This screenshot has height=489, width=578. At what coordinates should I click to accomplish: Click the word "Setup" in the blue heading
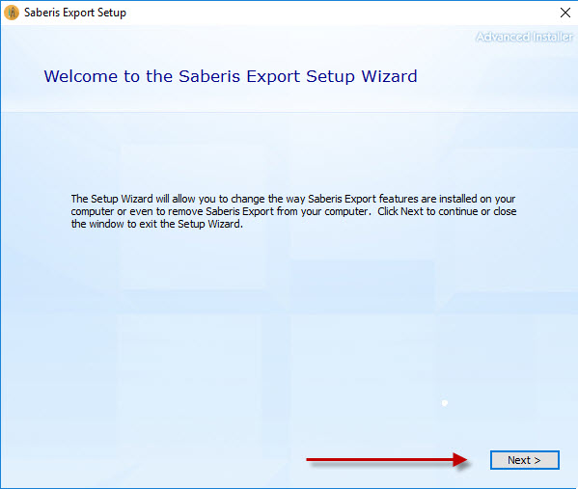tap(330, 77)
